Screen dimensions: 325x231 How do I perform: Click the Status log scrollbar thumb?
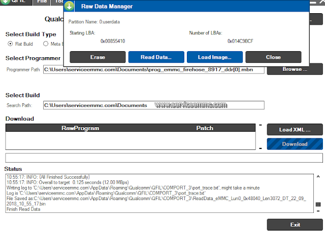pos(318,205)
